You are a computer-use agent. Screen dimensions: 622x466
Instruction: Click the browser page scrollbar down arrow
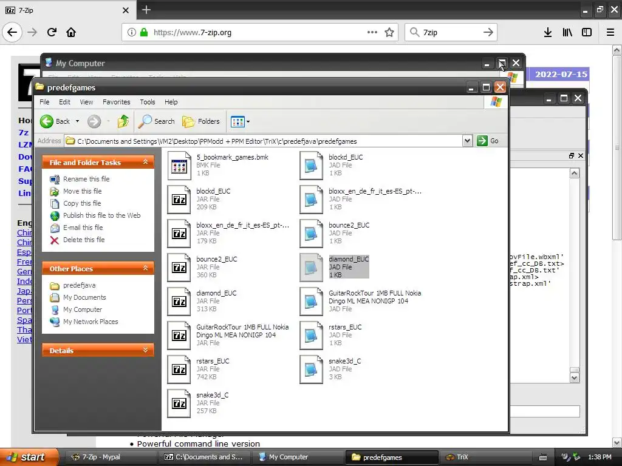tap(617, 442)
